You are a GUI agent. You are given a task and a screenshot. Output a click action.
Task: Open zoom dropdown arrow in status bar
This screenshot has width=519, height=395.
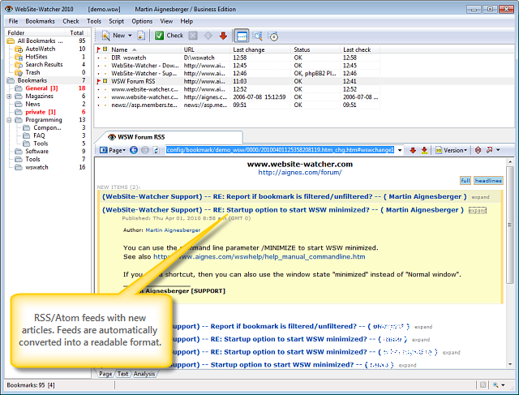503,385
